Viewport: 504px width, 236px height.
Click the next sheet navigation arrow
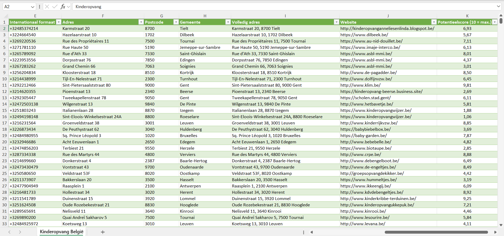(20, 232)
